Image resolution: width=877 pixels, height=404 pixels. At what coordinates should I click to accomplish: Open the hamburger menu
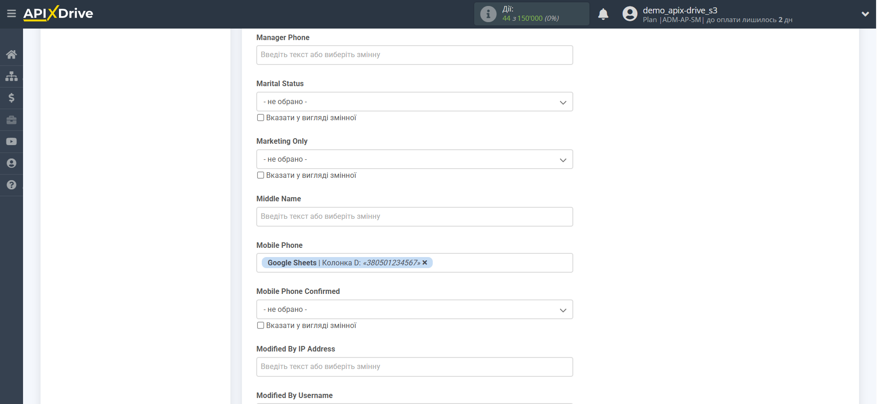[x=12, y=13]
